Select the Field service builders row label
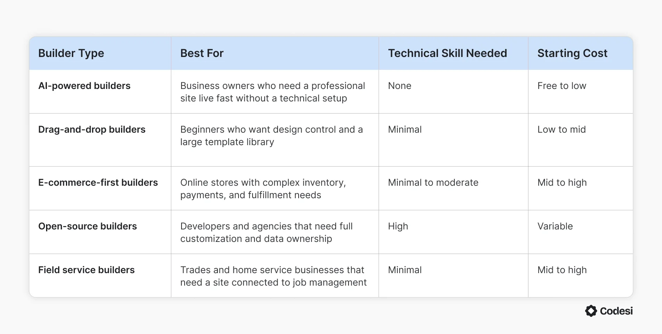 tap(86, 270)
